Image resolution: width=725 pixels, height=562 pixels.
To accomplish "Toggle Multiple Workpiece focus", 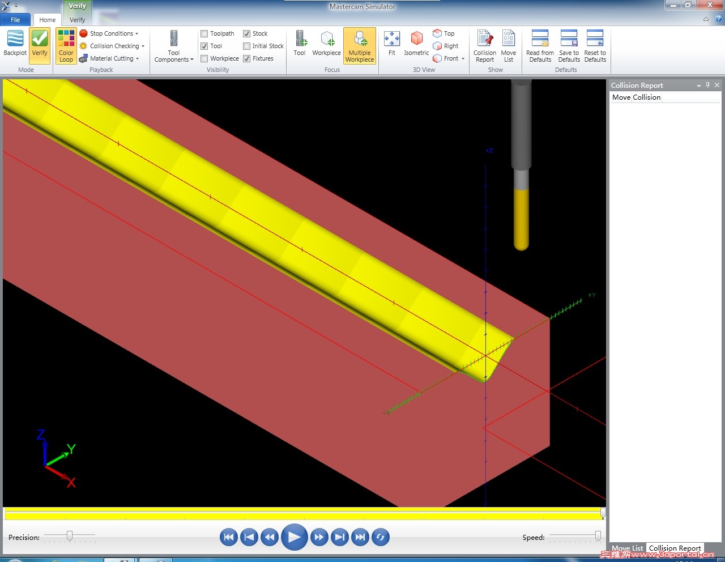I will [360, 46].
